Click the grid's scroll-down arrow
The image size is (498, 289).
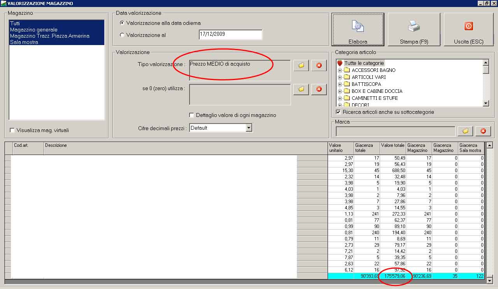489,280
